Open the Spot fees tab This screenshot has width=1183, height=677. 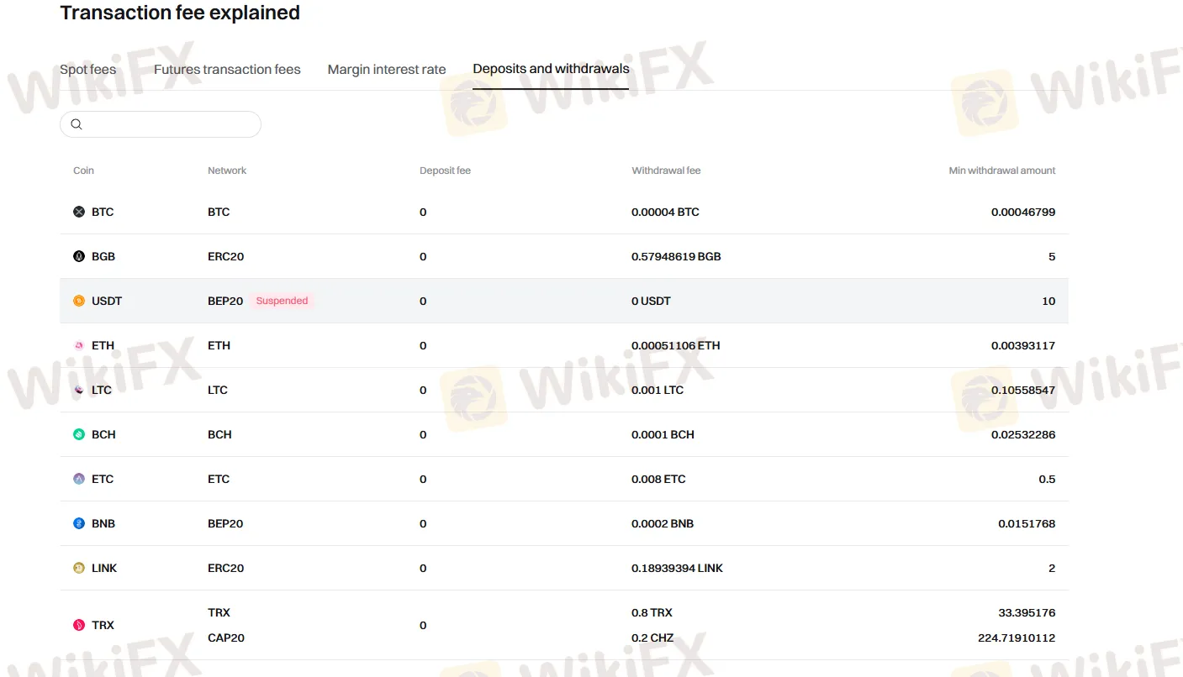(x=88, y=70)
